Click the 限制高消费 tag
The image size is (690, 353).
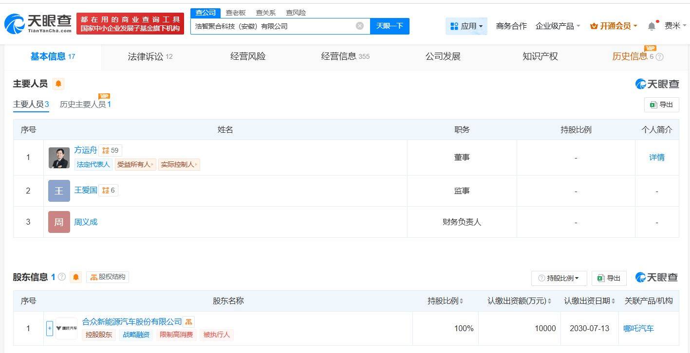tap(176, 335)
